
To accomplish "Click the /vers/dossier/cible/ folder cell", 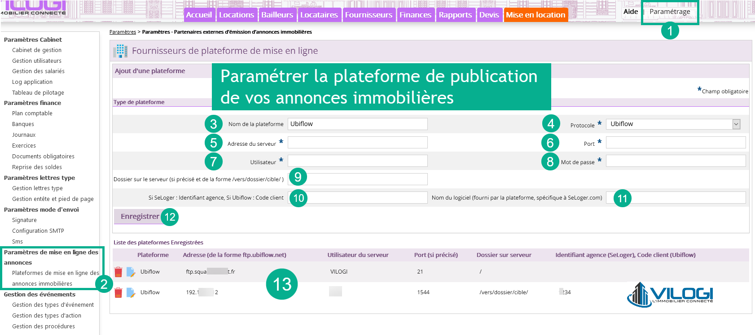I will [504, 292].
